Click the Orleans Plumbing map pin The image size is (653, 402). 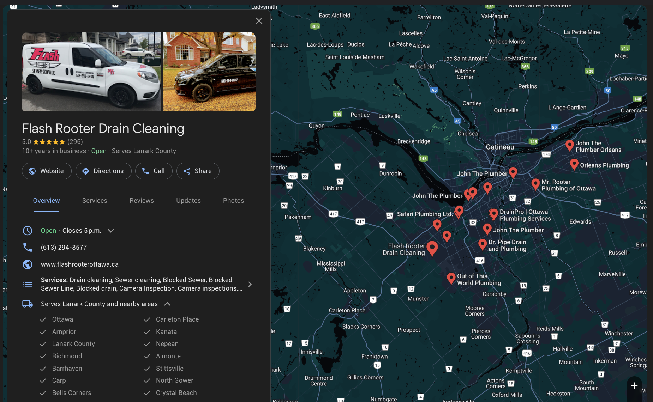(x=574, y=164)
